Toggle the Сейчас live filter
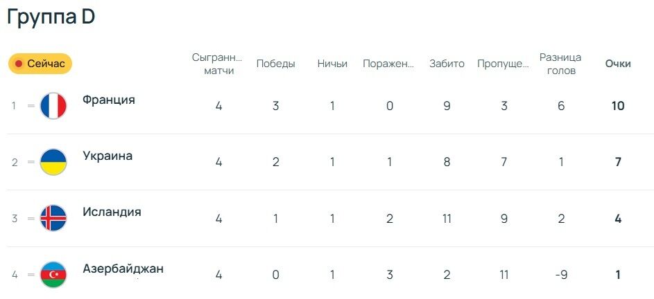Screen dimensions: 654x299 tap(40, 64)
